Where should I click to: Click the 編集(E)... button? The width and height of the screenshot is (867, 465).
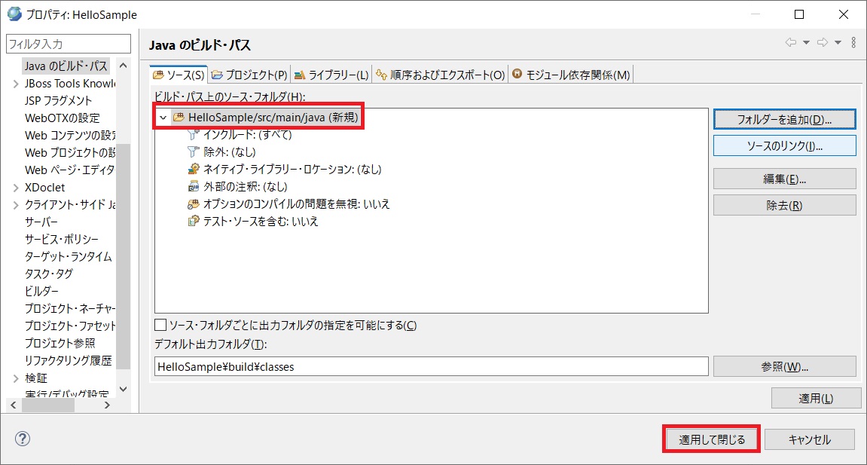click(785, 179)
